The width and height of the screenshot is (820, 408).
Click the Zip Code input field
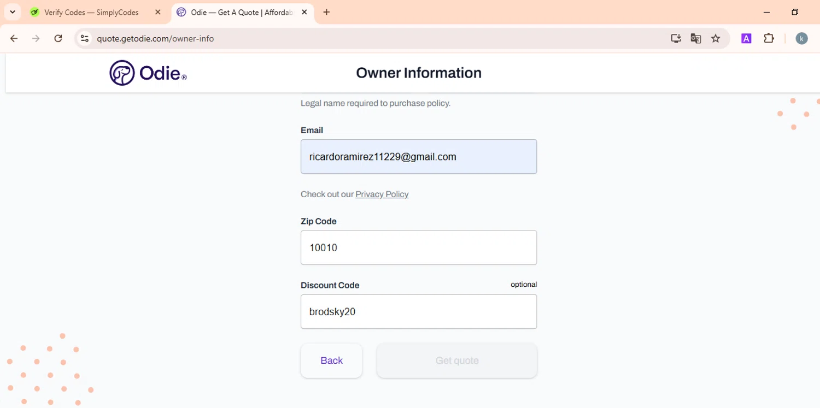click(419, 247)
